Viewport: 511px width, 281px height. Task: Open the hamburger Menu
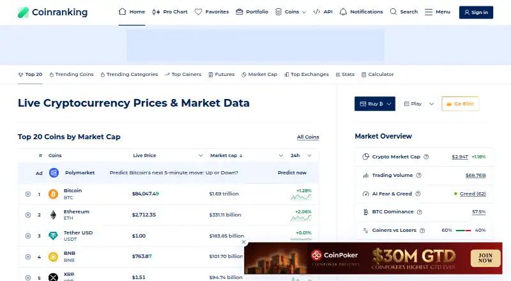coord(438,11)
